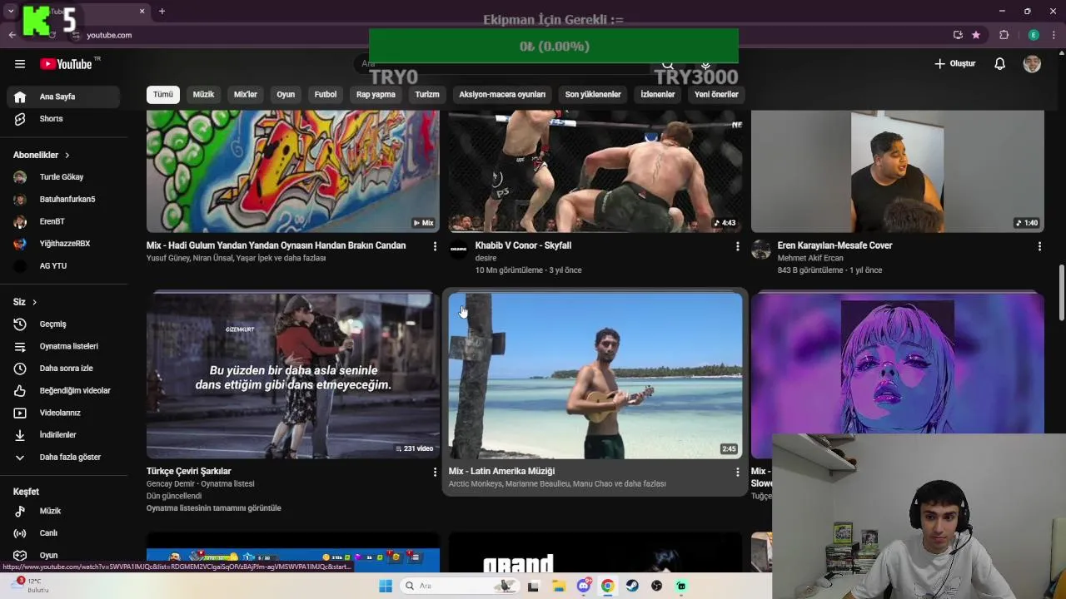Image resolution: width=1066 pixels, height=599 pixels.
Task: Go to Ana Sayfa in sidebar
Action: (x=63, y=97)
